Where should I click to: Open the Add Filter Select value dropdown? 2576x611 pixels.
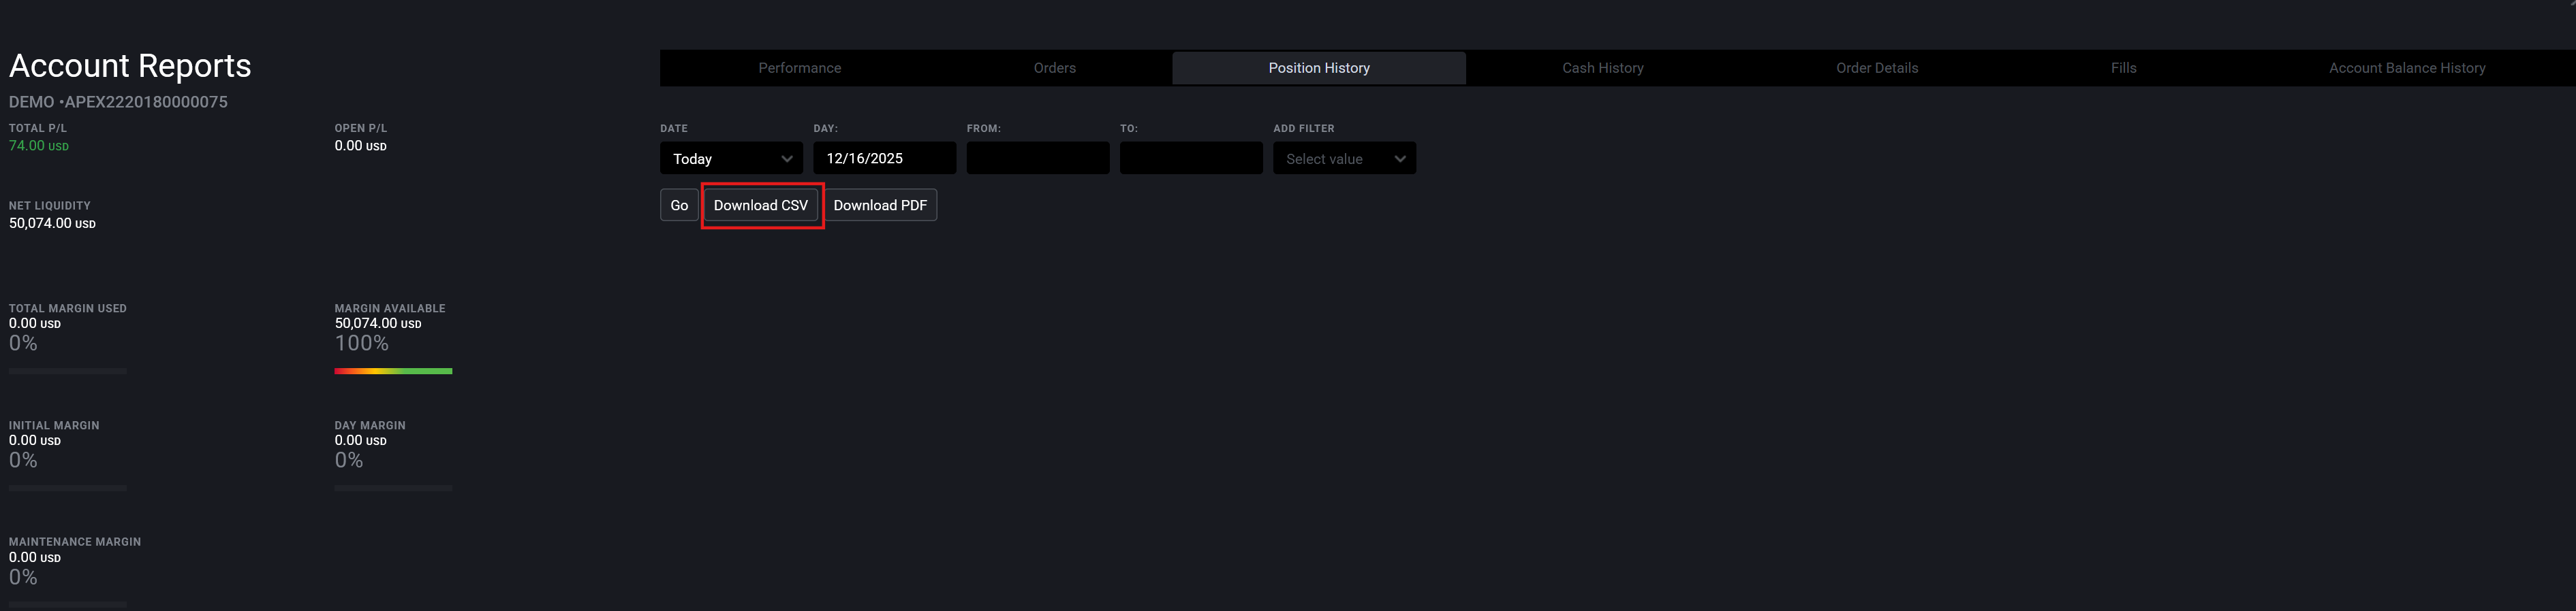click(1344, 158)
